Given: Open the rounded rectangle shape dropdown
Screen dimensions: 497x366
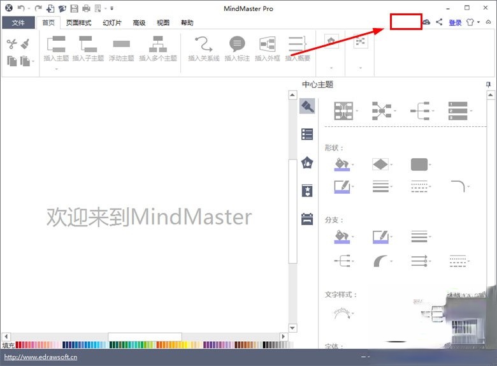Looking at the screenshot, I should (x=421, y=165).
